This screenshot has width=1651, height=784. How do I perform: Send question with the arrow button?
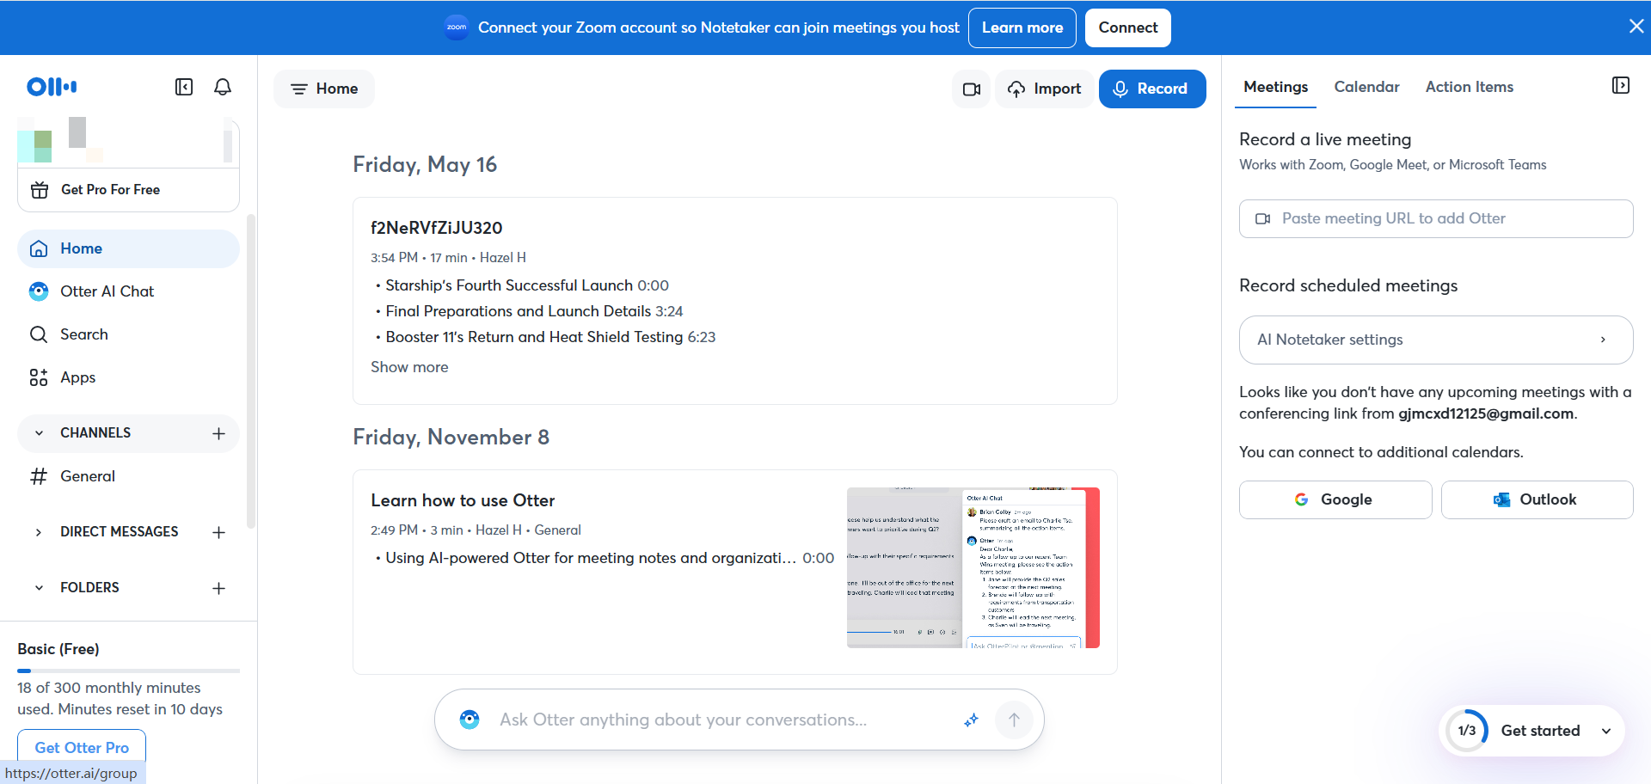(1014, 720)
